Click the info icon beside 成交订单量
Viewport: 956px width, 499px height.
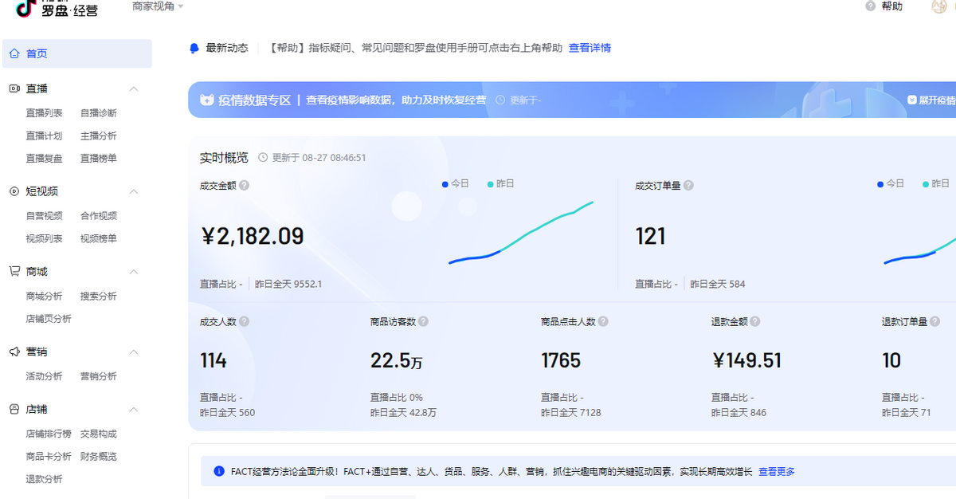coord(688,185)
